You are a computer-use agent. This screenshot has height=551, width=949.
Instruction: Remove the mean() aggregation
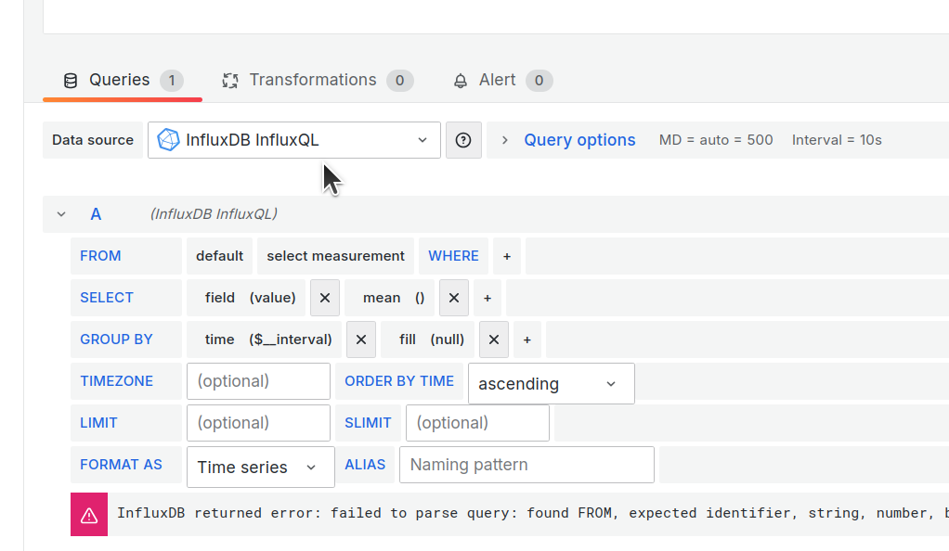(x=453, y=298)
